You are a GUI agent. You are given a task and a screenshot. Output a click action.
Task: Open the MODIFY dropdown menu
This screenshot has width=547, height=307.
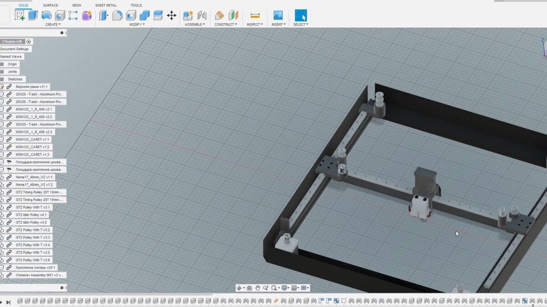tap(137, 25)
